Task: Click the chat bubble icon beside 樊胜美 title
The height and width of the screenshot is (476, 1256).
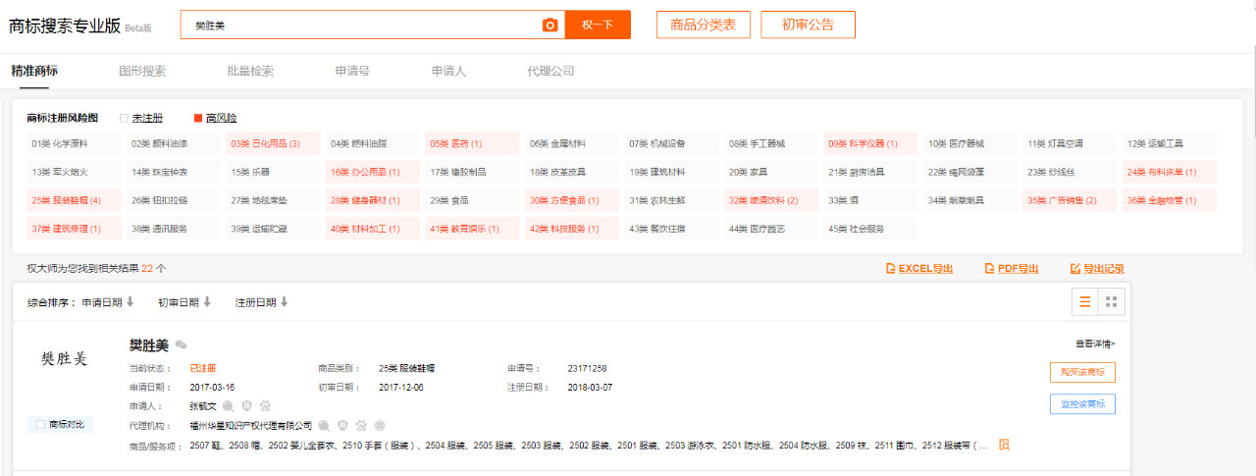Action: [x=182, y=344]
